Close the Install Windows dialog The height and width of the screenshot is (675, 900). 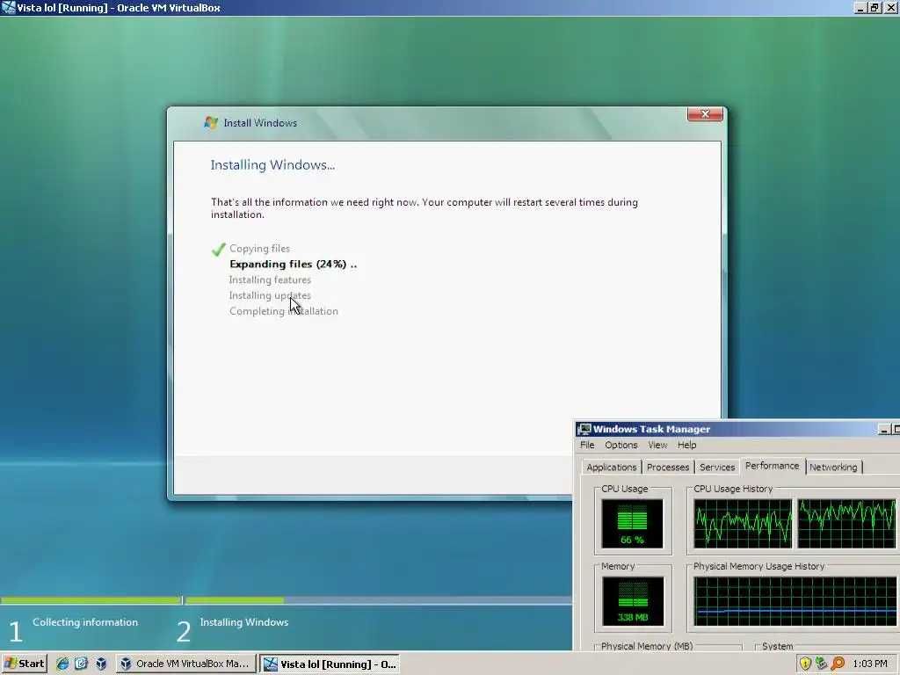click(705, 114)
